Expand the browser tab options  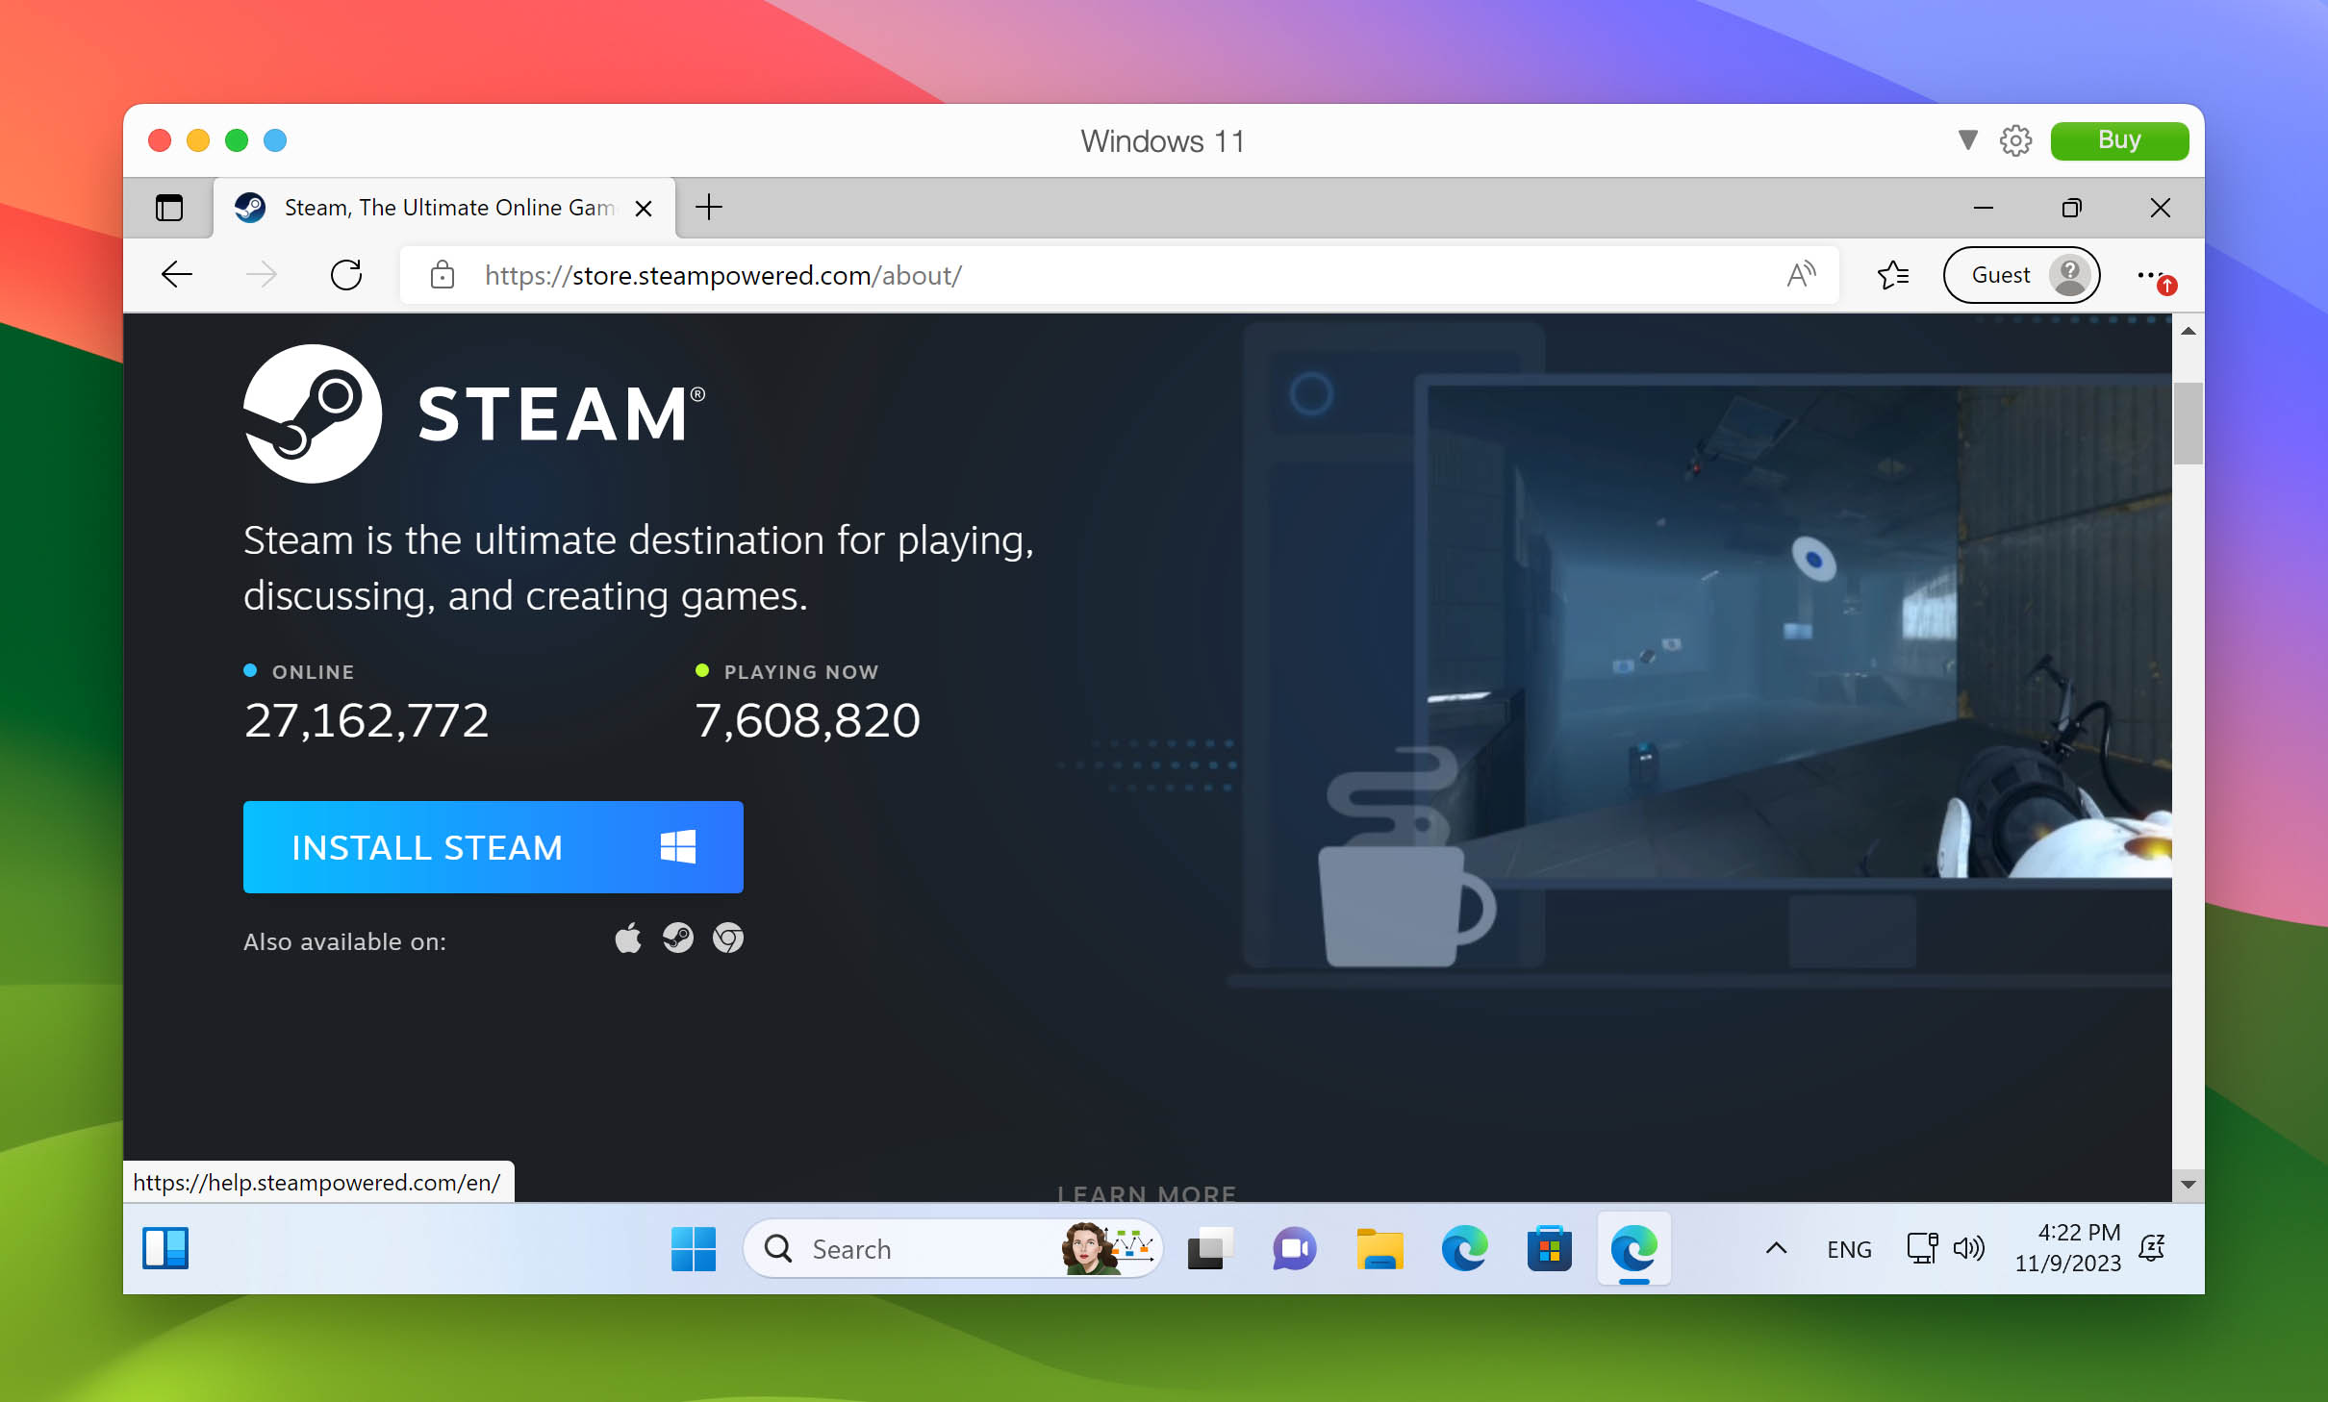pyautogui.click(x=166, y=208)
